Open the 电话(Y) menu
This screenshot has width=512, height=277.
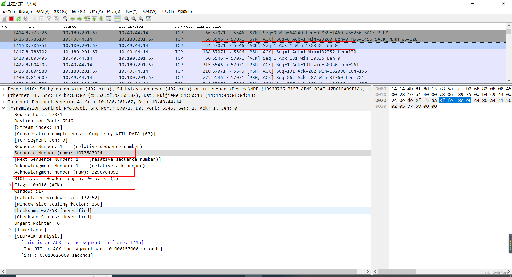click(x=131, y=11)
